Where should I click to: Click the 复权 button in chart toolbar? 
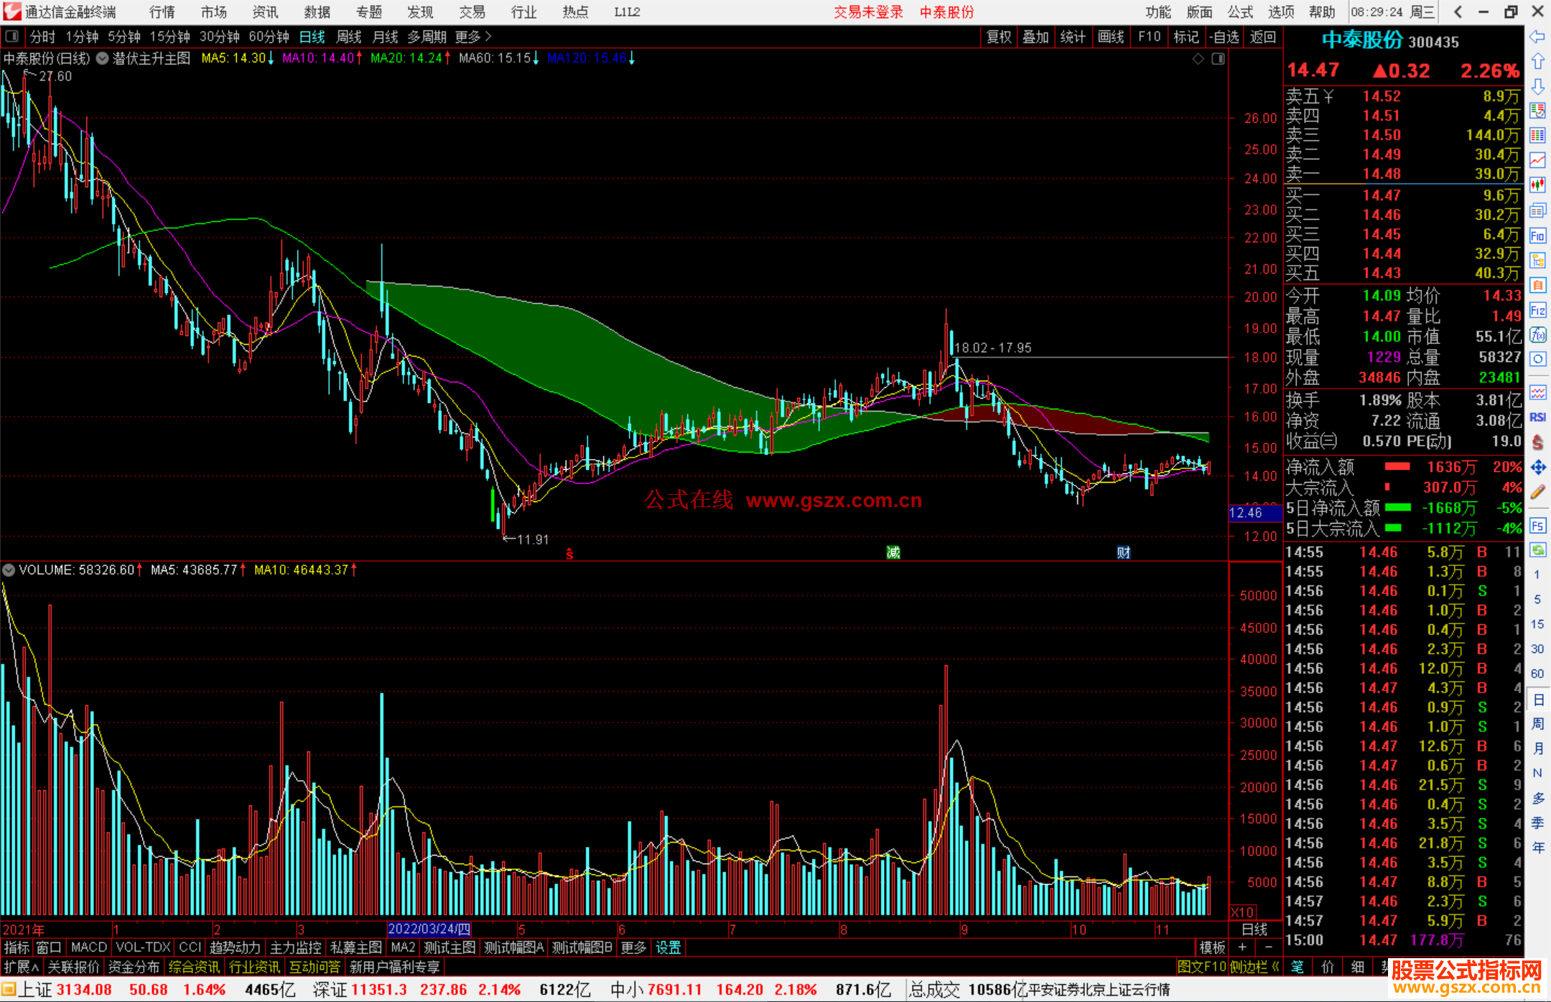[998, 37]
